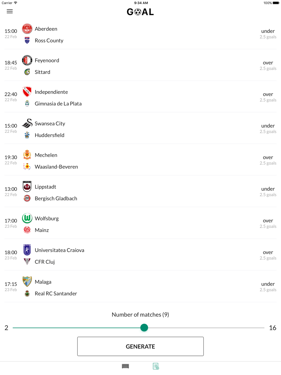
Task: Click the number of matches slider handle
Action: [144, 327]
